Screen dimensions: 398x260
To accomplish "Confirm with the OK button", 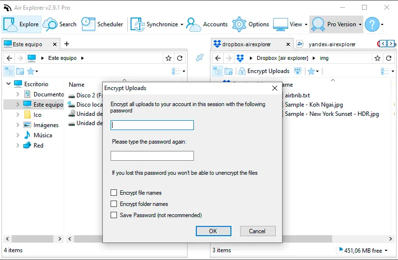I will coord(213,231).
